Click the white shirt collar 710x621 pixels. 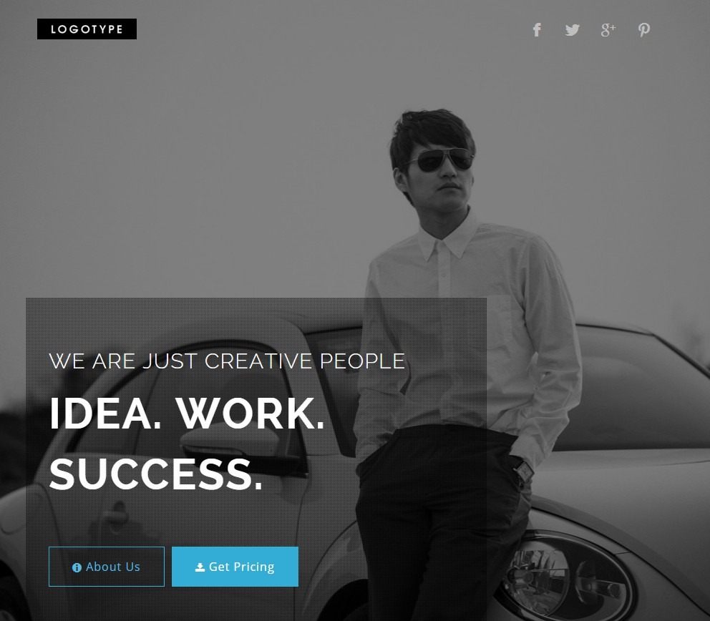(448, 238)
